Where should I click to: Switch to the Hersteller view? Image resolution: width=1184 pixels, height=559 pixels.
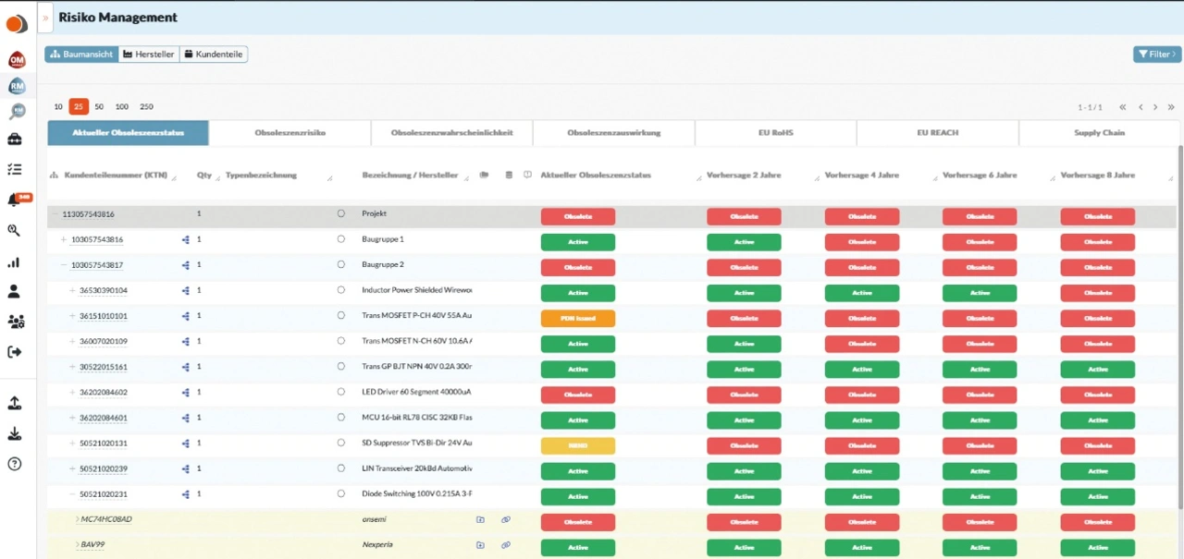(149, 55)
